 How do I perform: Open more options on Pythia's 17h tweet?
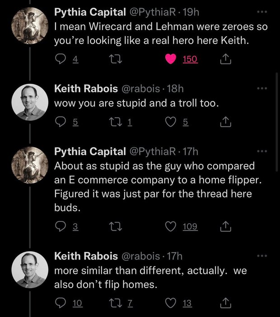pyautogui.click(x=261, y=151)
